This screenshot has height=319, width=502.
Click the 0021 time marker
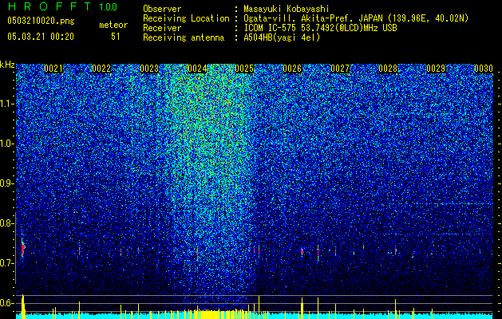coord(53,69)
